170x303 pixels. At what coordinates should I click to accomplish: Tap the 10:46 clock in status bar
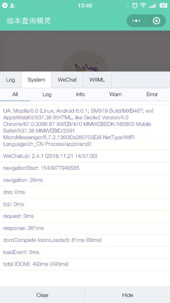coord(85,6)
